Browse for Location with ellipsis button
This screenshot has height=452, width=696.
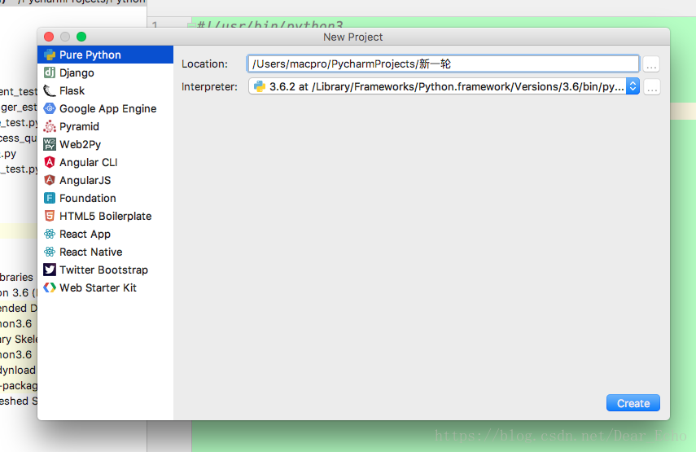coord(651,64)
